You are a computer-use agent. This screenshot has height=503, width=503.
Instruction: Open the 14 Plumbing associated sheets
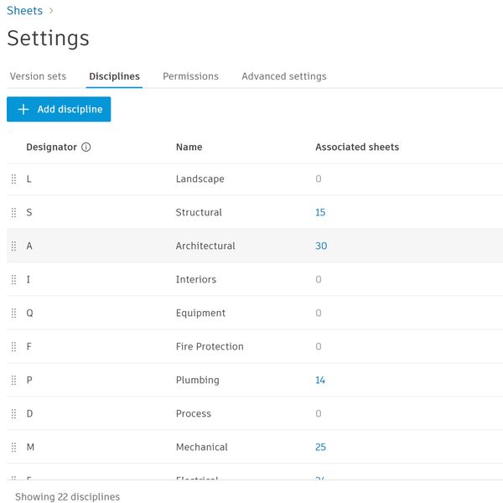[x=320, y=381]
